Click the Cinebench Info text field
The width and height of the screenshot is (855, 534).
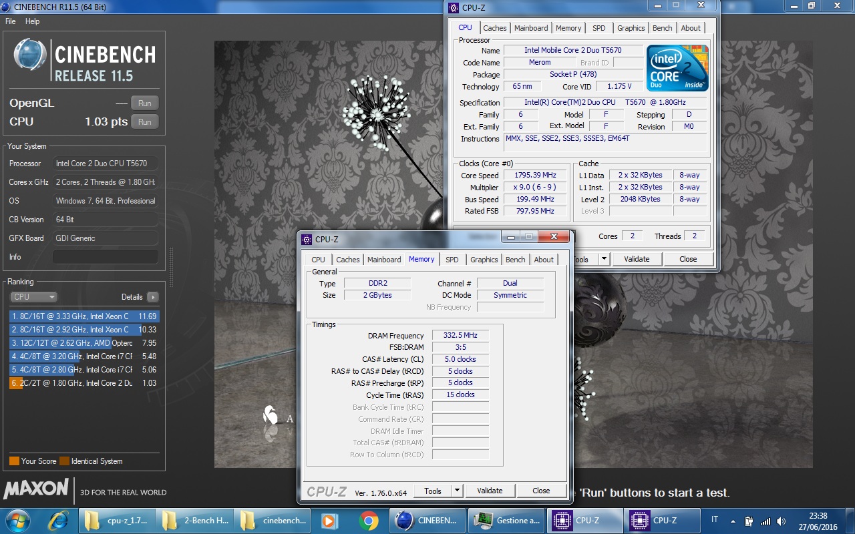(106, 257)
